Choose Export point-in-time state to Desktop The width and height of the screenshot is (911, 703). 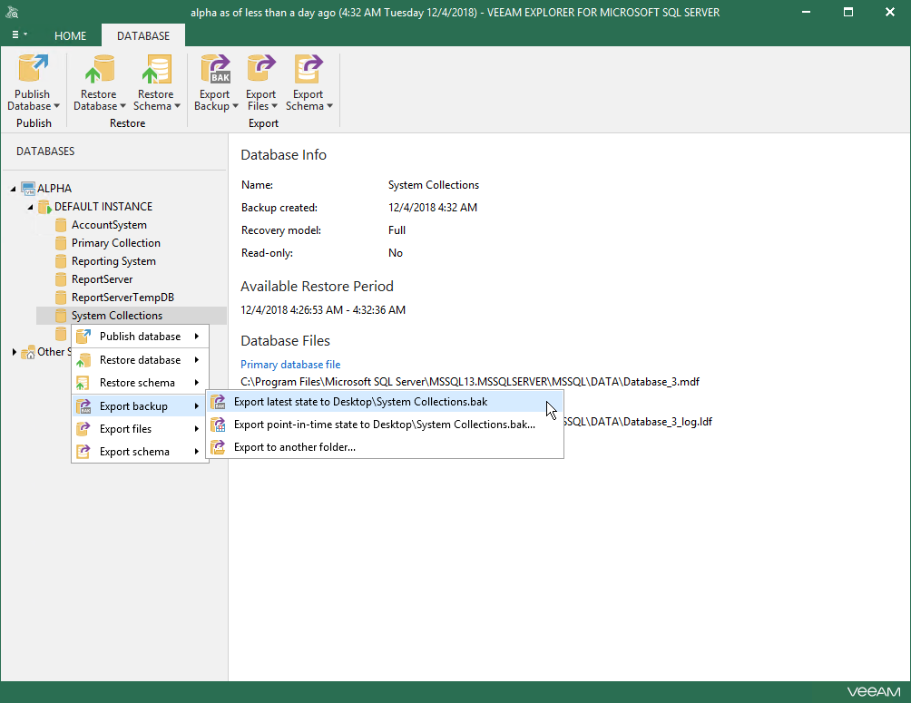[385, 425]
